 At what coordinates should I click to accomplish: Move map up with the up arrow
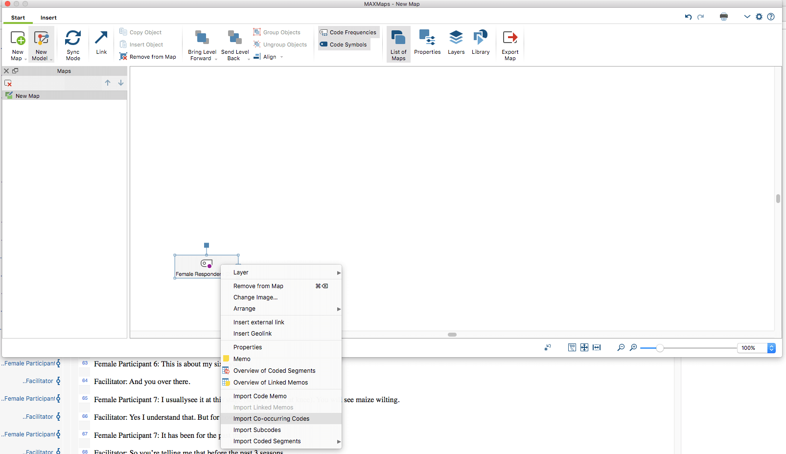pos(108,83)
